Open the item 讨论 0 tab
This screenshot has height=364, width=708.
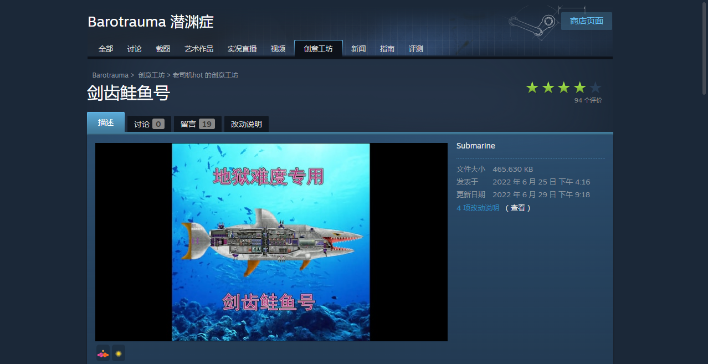click(149, 124)
